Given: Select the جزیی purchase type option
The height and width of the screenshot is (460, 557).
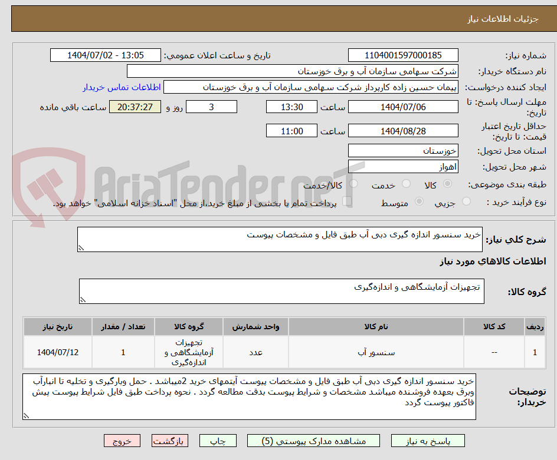Looking at the screenshot, I should pyautogui.click(x=467, y=199).
